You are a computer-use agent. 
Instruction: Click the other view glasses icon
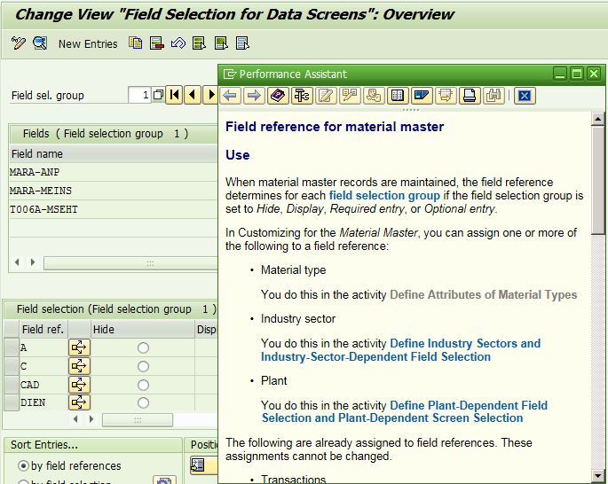pyautogui.click(x=40, y=43)
